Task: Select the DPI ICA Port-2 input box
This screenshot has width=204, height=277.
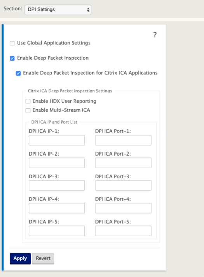Action: click(123, 163)
